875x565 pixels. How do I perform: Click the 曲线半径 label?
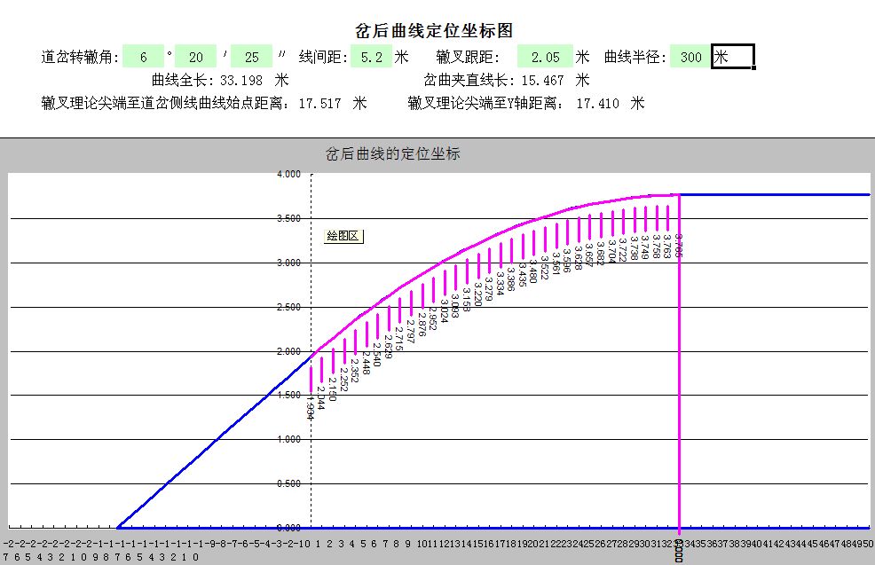point(635,57)
